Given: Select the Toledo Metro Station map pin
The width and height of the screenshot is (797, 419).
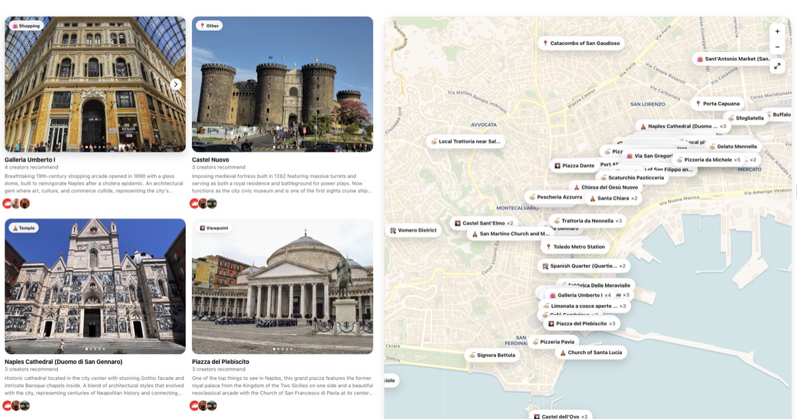Looking at the screenshot, I should tap(575, 247).
